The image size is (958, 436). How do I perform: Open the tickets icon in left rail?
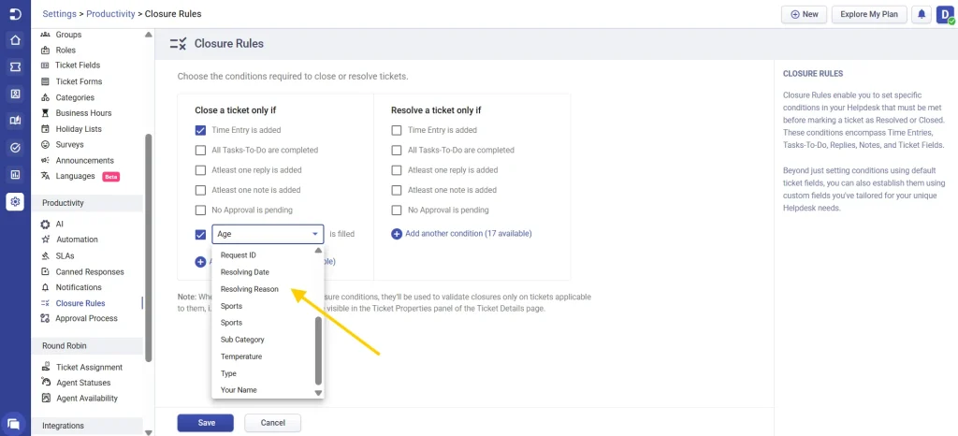[x=15, y=67]
